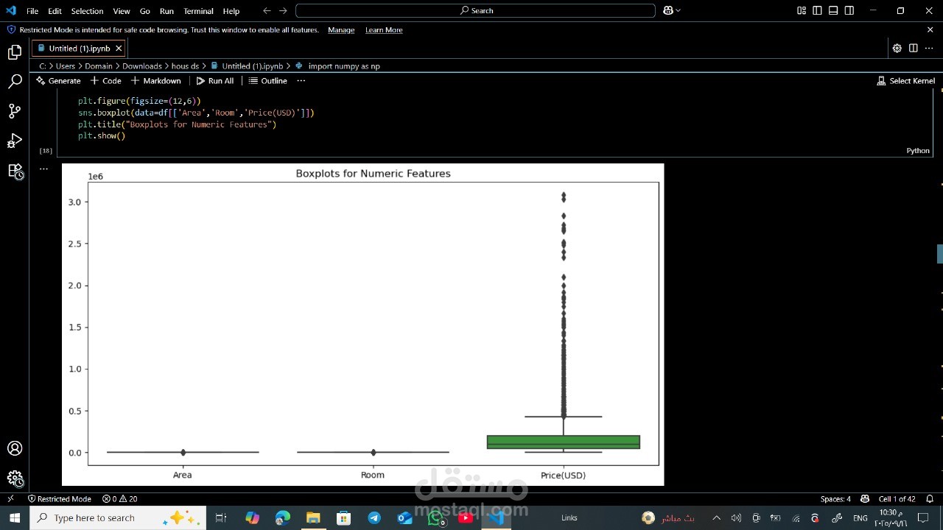Click Copilot status icon in status bar
This screenshot has width=943, height=530.
click(865, 499)
